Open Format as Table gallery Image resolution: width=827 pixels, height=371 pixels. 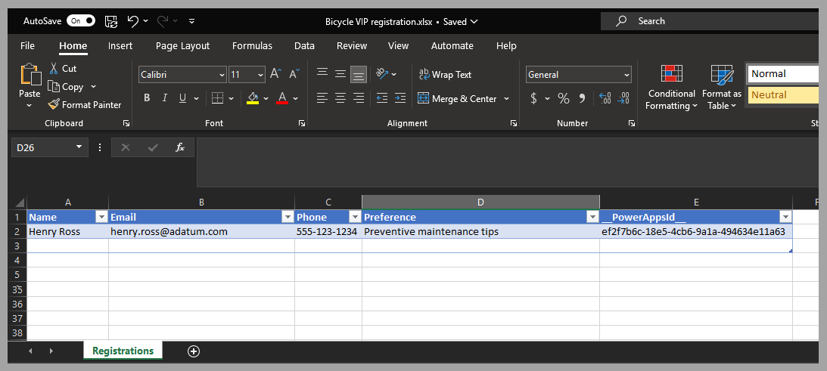click(x=722, y=87)
